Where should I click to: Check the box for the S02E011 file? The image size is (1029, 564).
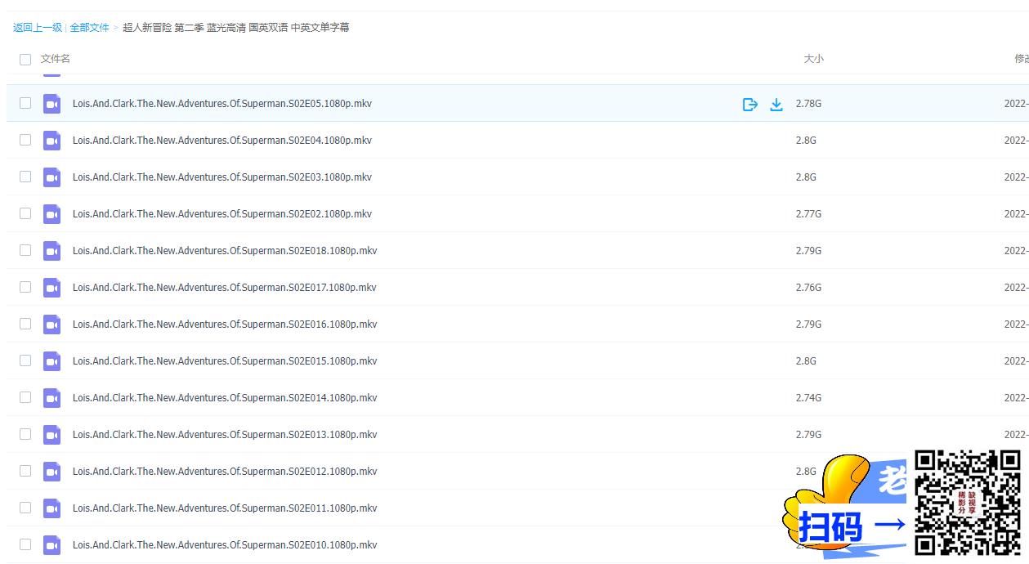[x=25, y=508]
